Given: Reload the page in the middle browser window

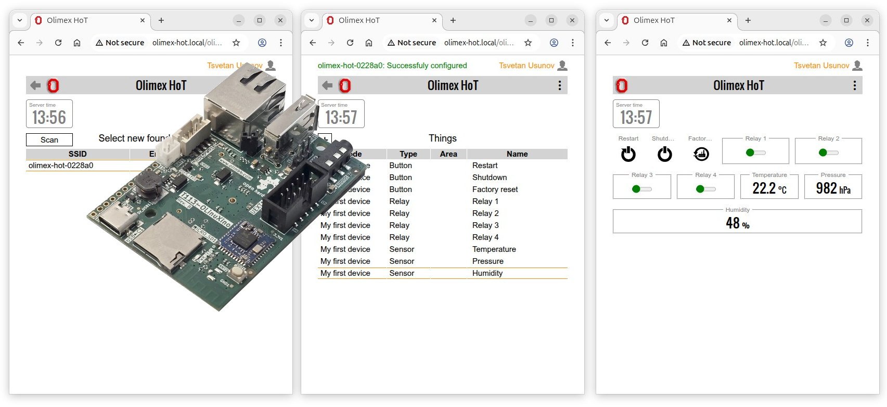Looking at the screenshot, I should (x=350, y=43).
